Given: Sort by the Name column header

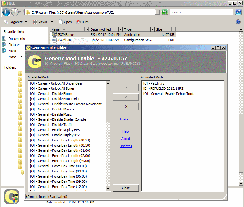Looking at the screenshot, I should tap(67, 29).
